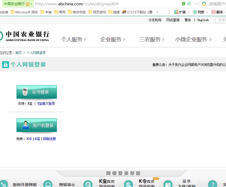Open the 小微企业服务 menu
This screenshot has height=187, width=226.
tap(193, 39)
